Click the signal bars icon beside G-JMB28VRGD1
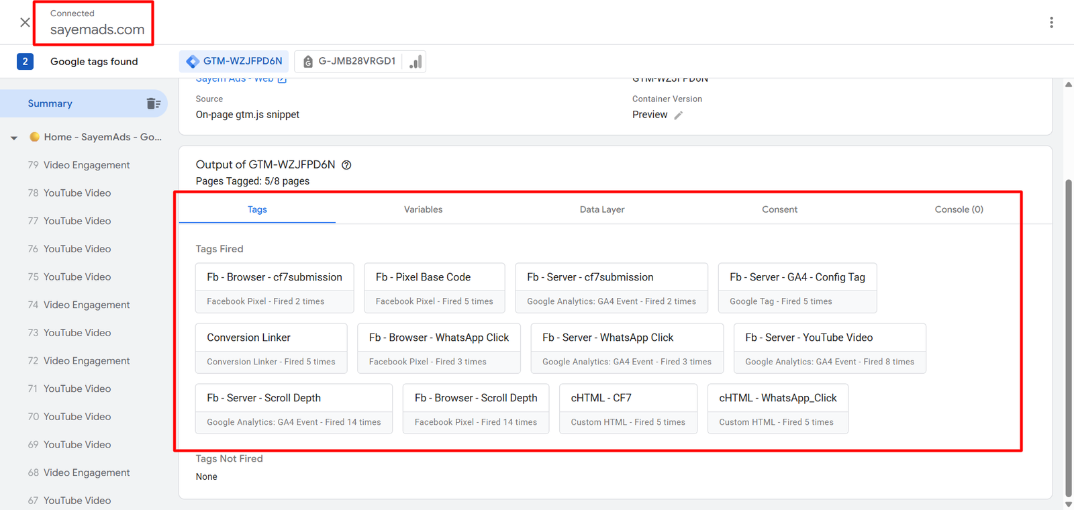The height and width of the screenshot is (510, 1074). click(416, 62)
